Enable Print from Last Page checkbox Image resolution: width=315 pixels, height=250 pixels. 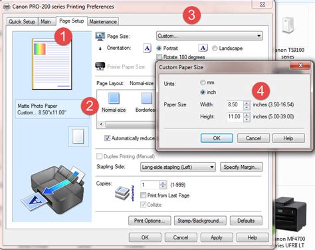tap(144, 195)
